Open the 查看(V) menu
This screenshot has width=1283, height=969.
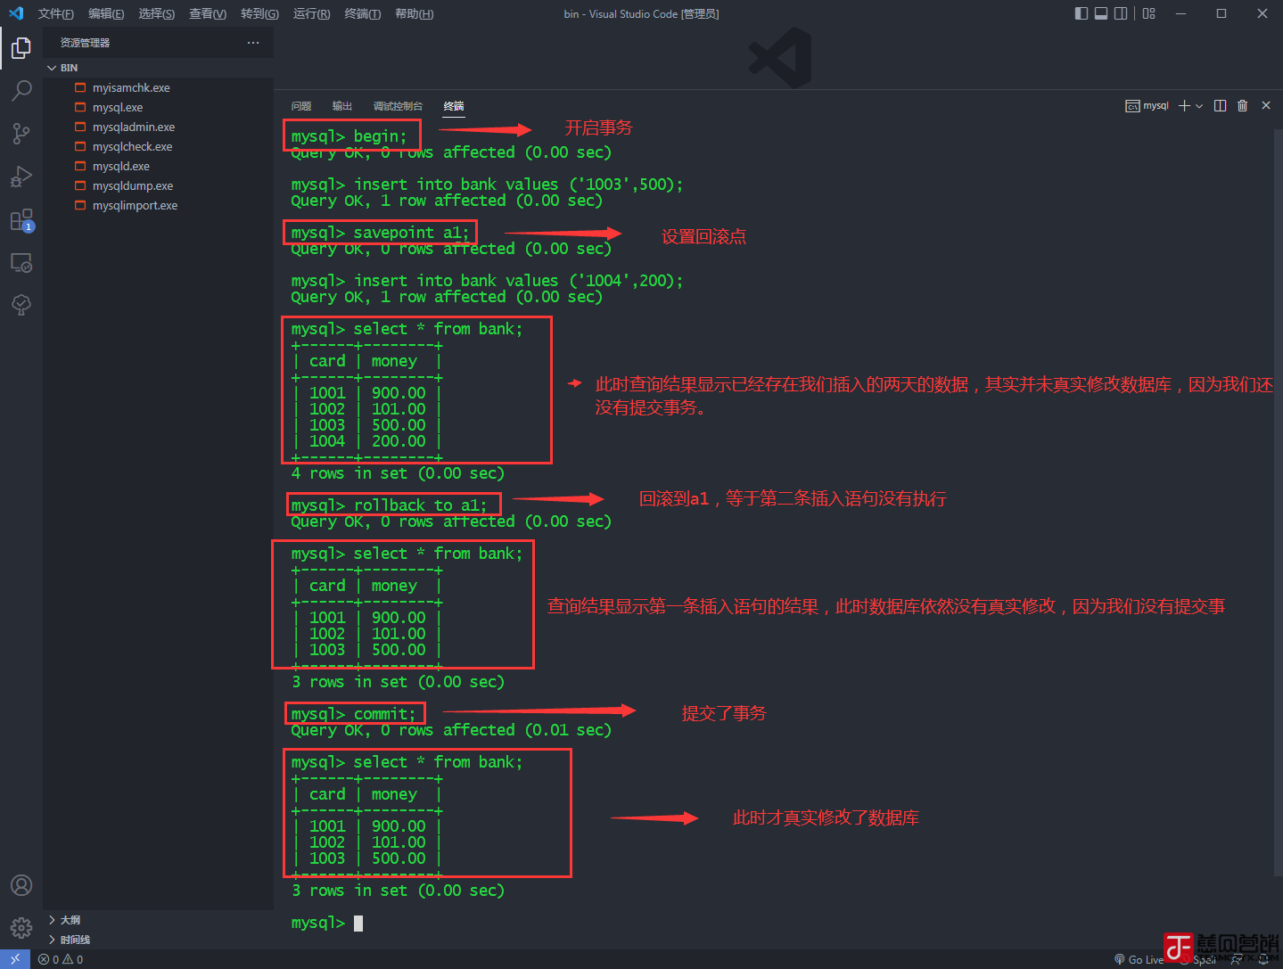(208, 13)
